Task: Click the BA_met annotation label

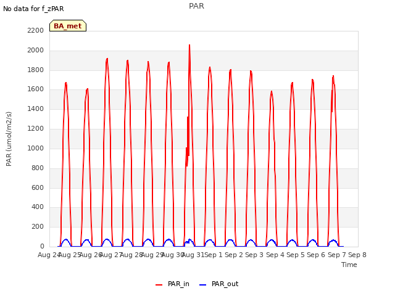Action: click(x=68, y=26)
